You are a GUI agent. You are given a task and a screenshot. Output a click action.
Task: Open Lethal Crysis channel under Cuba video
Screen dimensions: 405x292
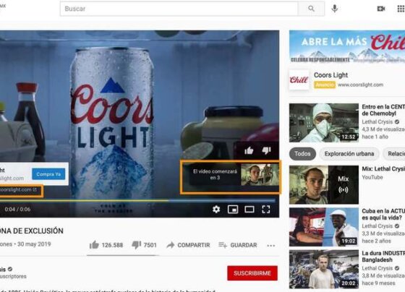click(x=377, y=226)
